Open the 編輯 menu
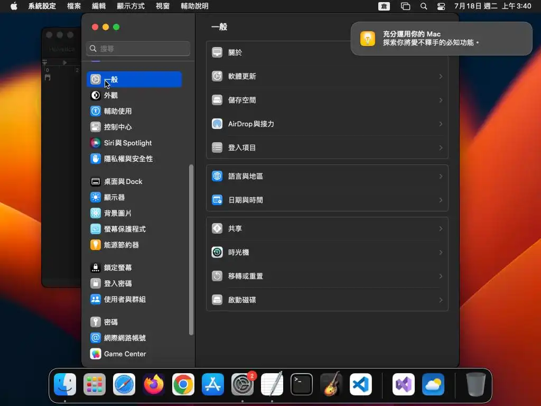Viewport: 541px width, 406px height. click(99, 6)
